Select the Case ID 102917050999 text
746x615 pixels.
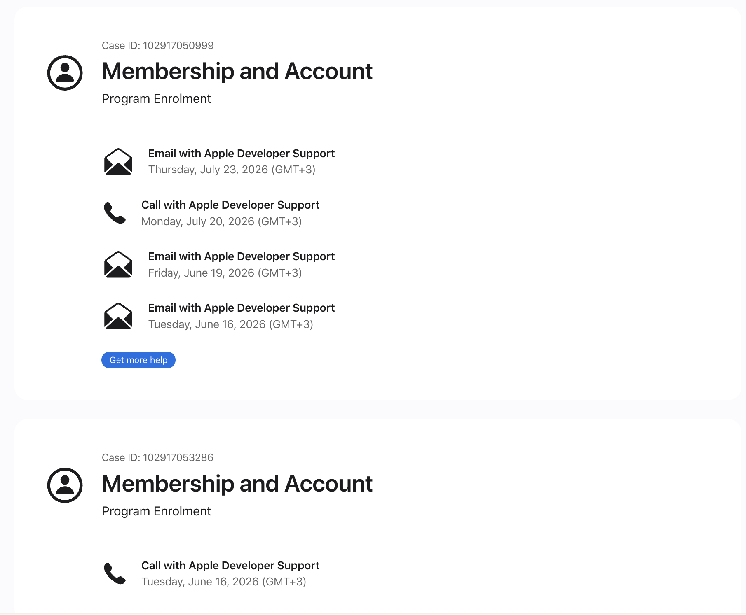coord(158,45)
